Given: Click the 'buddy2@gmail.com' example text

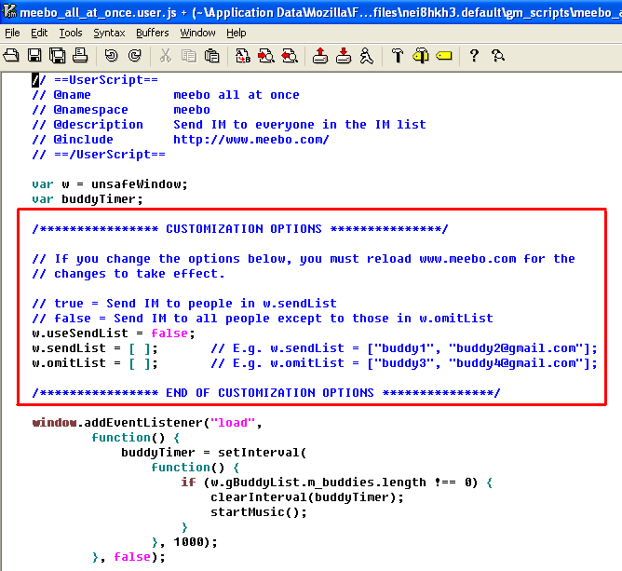Looking at the screenshot, I should (x=516, y=348).
